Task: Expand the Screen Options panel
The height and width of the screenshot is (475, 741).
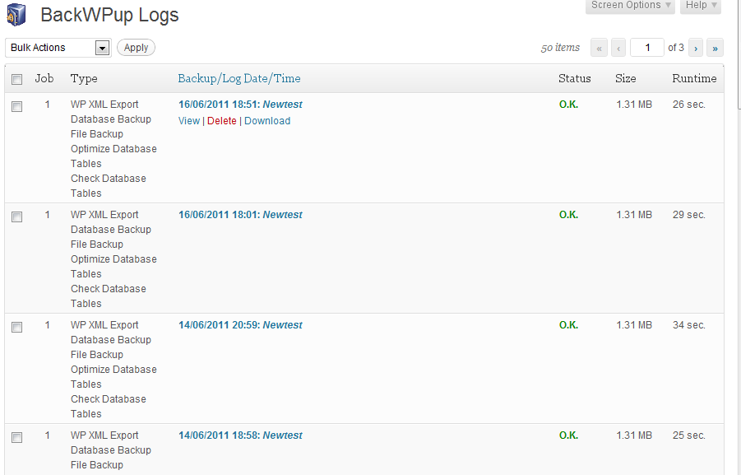Action: (630, 6)
